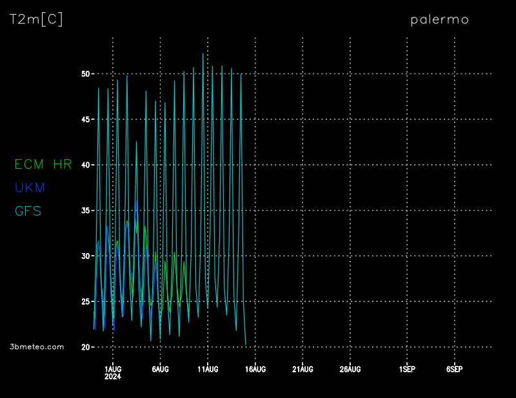The width and height of the screenshot is (516, 398).
Task: Click the 1SEP date label
Action: 406,369
